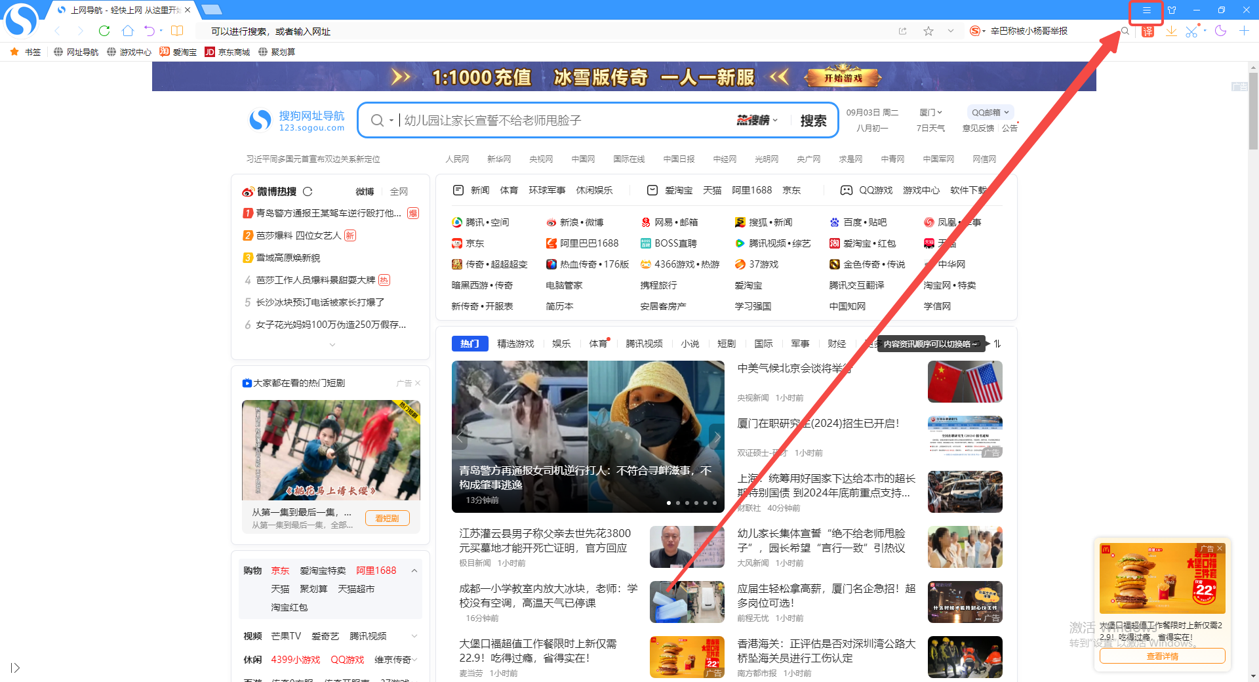Image resolution: width=1259 pixels, height=682 pixels.
Task: Open the 厦门 city dropdown
Action: click(930, 112)
